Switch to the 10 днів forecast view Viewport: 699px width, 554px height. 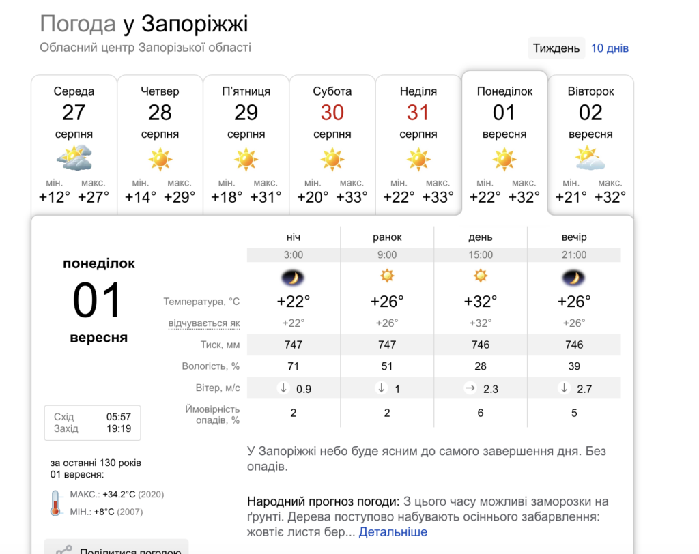tap(610, 48)
